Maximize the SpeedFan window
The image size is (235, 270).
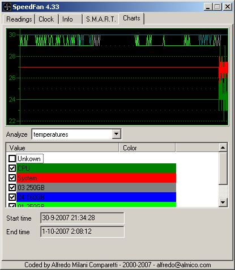(x=217, y=7)
